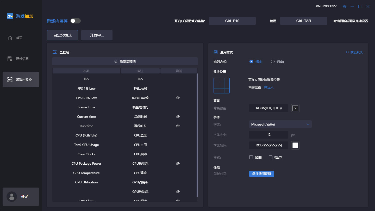
Task: Open 硬件信息 hardware info icon
Action: (10, 59)
